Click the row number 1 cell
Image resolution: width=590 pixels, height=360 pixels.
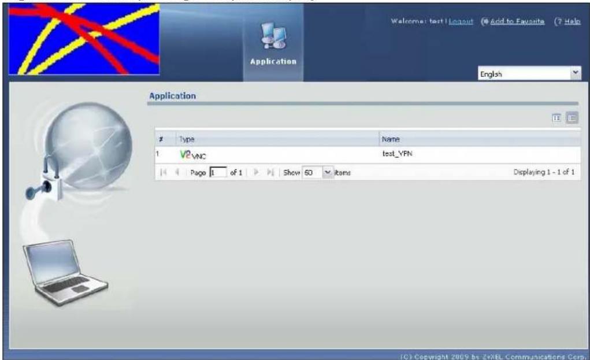(158, 154)
